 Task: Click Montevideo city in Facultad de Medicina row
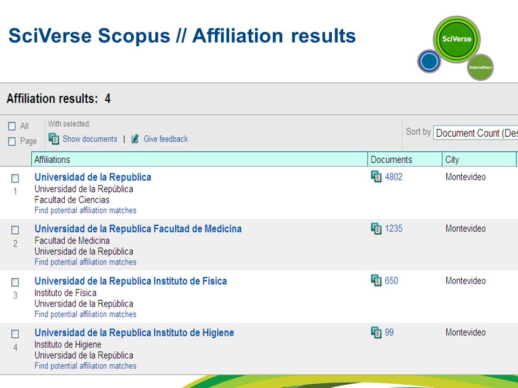[x=466, y=228]
